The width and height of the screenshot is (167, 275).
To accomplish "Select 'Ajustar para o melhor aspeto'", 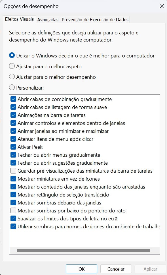I will coord(12,66).
